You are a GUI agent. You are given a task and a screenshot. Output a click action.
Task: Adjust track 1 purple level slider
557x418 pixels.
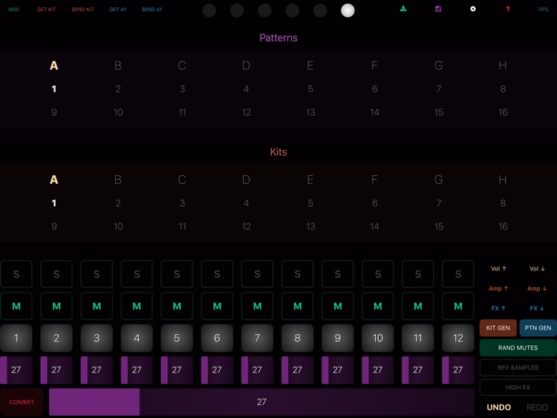coord(16,370)
